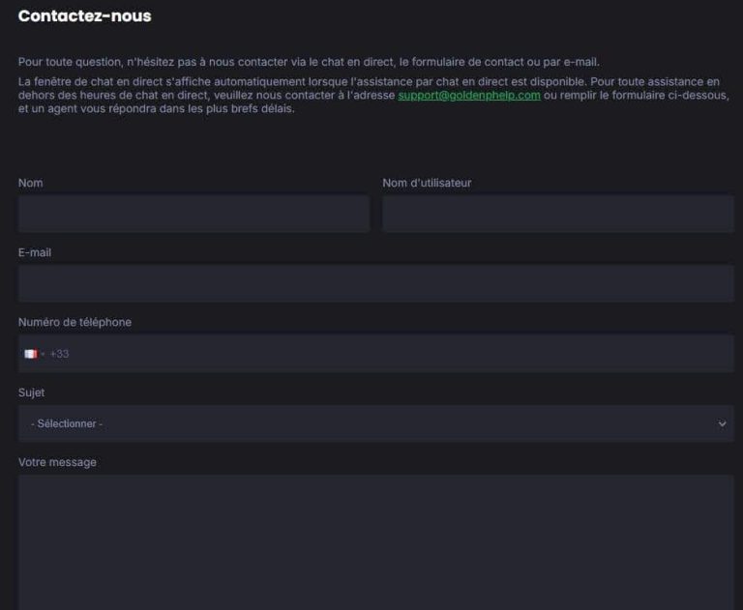The image size is (743, 610).
Task: Click the Sujet label
Action: (31, 392)
